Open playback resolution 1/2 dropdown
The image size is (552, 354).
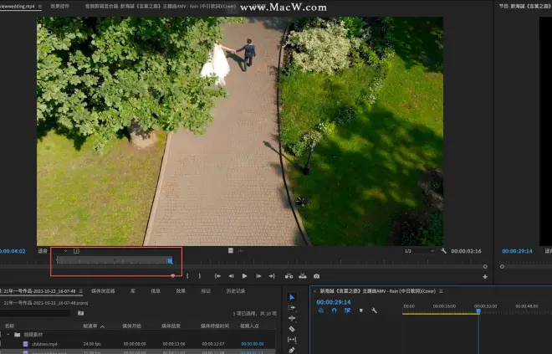419,251
